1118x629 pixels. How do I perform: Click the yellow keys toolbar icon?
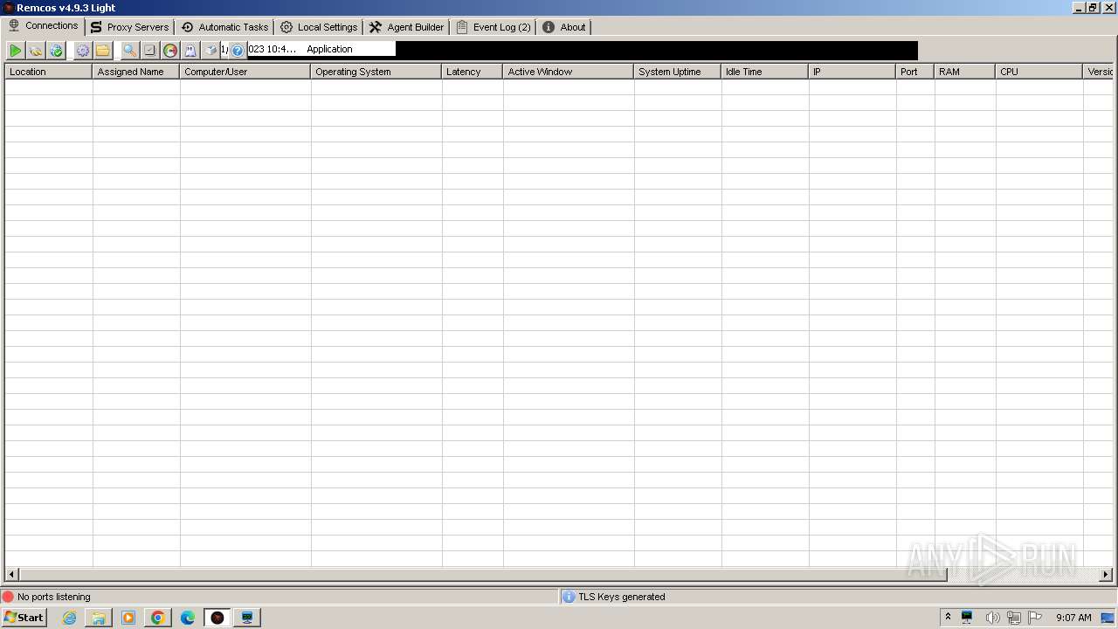click(36, 51)
